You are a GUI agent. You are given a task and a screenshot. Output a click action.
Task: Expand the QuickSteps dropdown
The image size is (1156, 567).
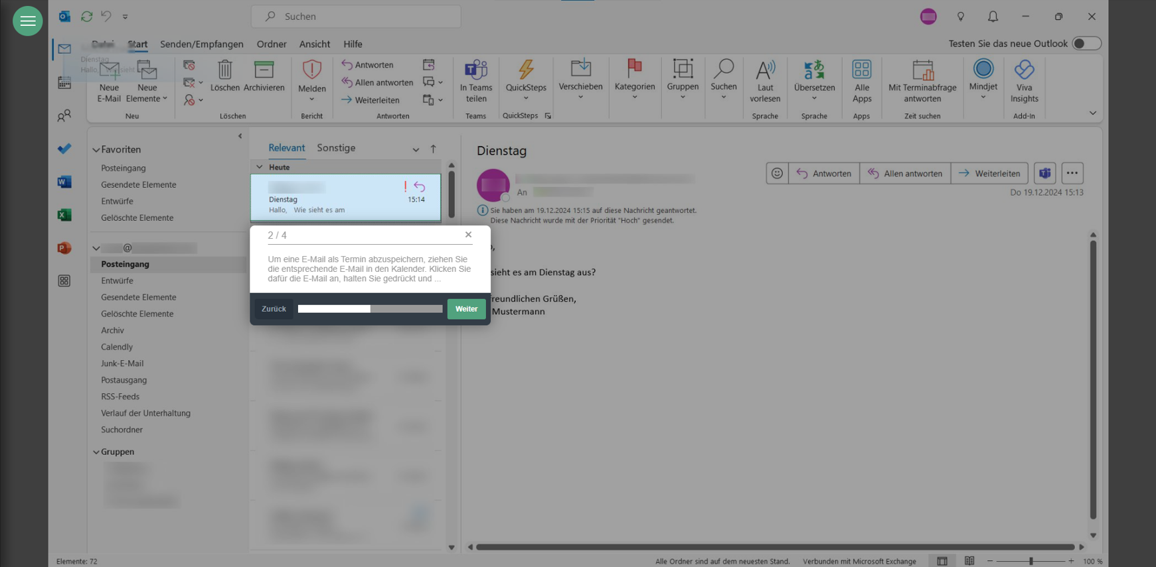coord(526,98)
